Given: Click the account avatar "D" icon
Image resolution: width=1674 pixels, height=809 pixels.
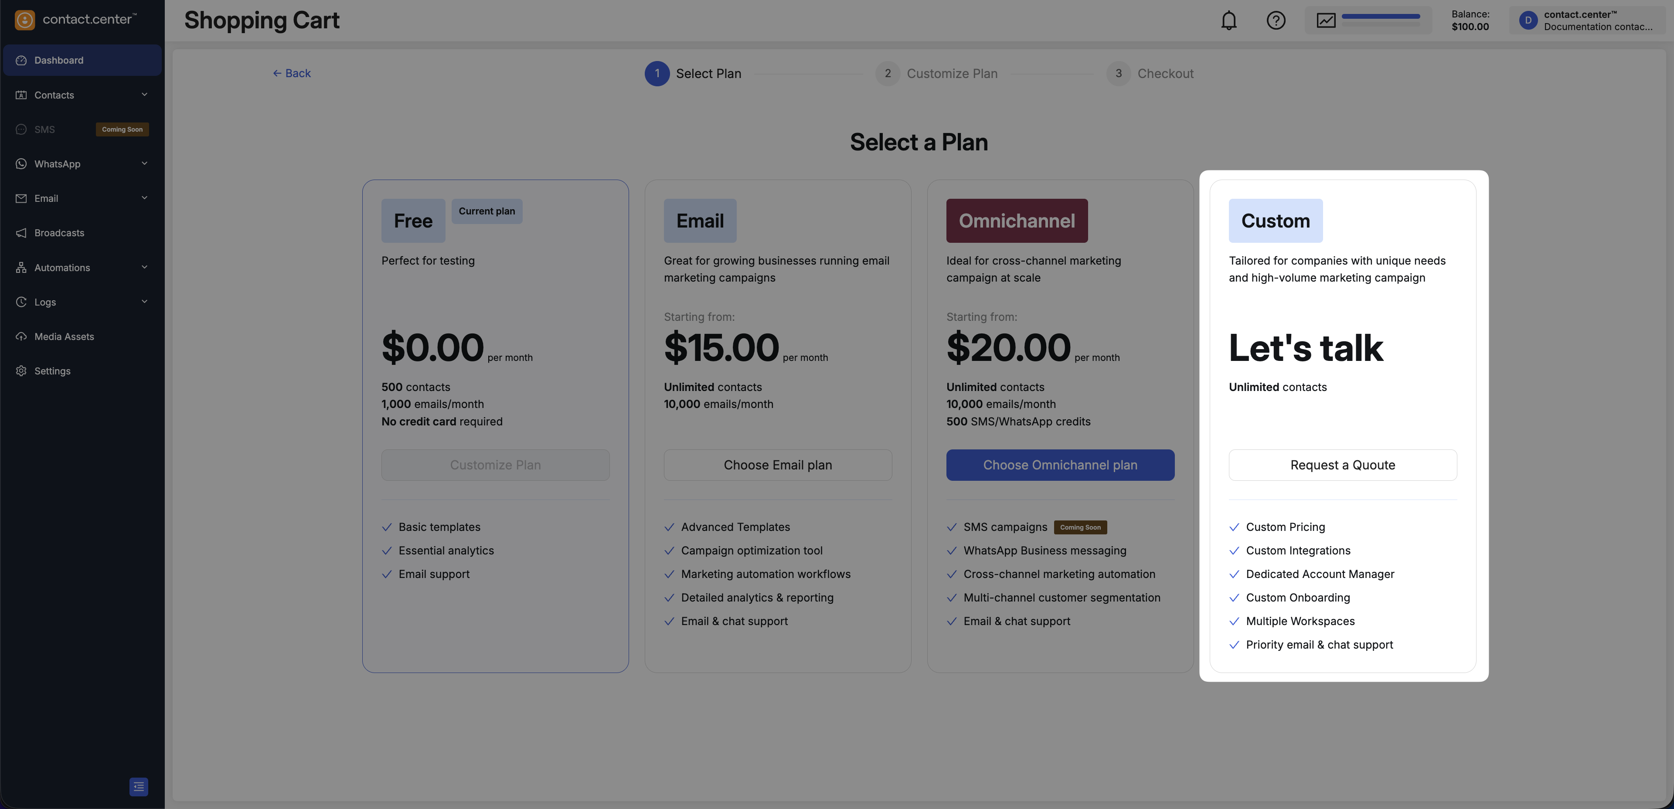Looking at the screenshot, I should click(x=1528, y=21).
